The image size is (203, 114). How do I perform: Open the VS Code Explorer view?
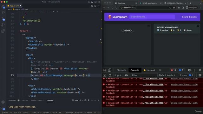click(x=3, y=7)
